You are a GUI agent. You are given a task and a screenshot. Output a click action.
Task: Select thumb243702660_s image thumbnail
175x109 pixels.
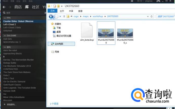point(125,36)
